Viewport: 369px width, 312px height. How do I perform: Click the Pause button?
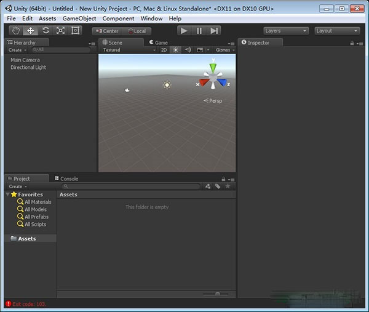(199, 31)
